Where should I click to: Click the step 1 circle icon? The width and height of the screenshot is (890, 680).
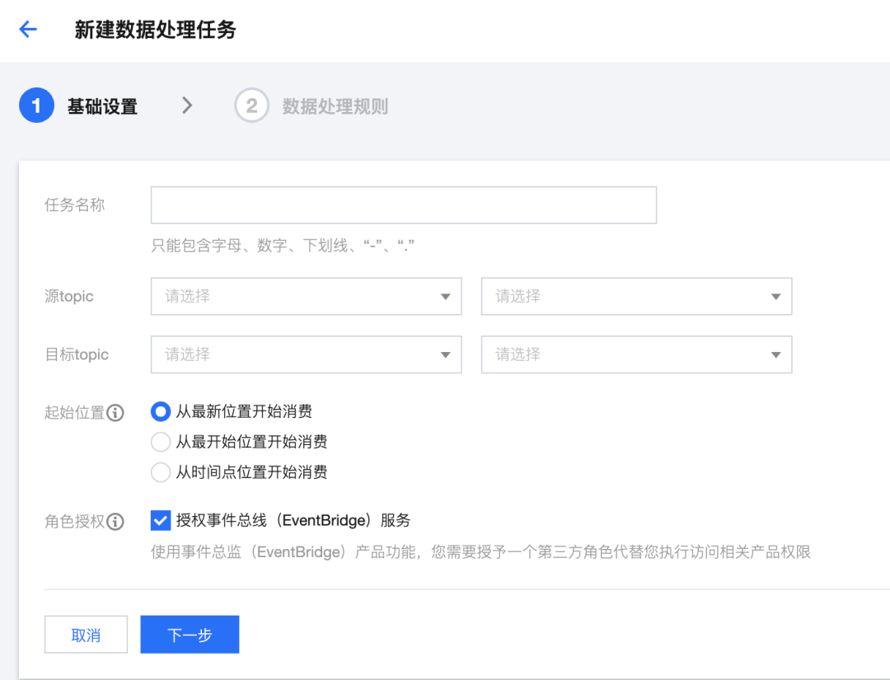36,106
